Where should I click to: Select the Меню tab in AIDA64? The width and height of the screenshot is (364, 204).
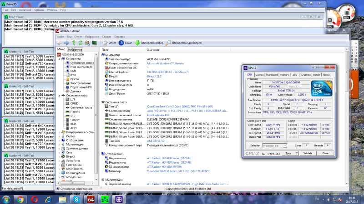tap(61, 49)
